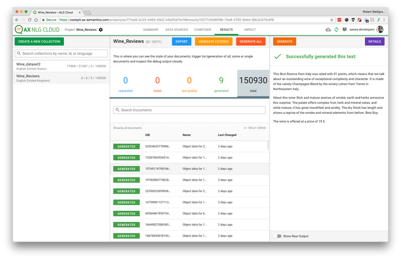Click the blue Export button
401x260 pixels.
coord(182,41)
